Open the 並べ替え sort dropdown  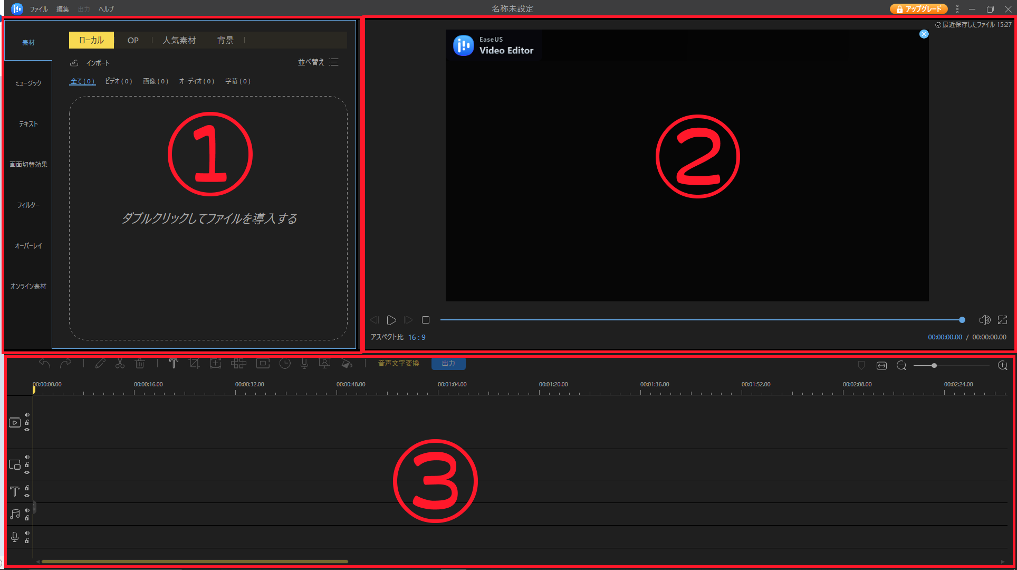(x=318, y=62)
